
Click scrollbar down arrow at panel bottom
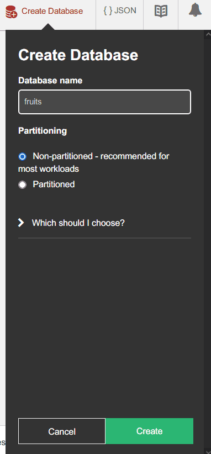[x=208, y=451]
